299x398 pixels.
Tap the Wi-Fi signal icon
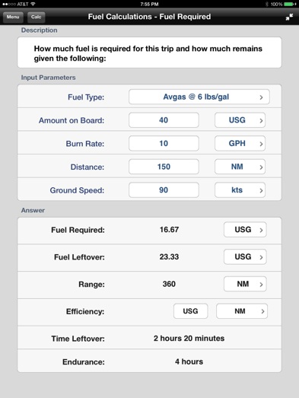click(x=33, y=4)
